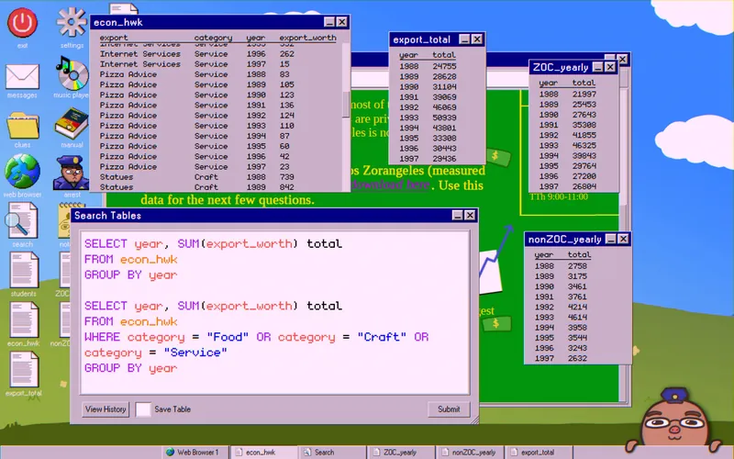Click the 1988 value 2758 in nonZOC_yearly
734x459 pixels.
point(577,266)
